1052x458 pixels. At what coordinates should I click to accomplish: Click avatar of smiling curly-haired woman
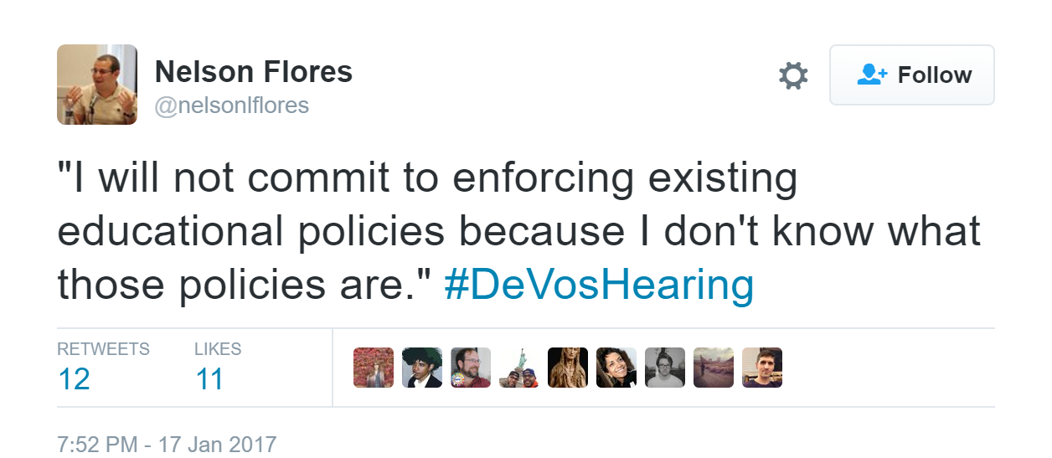616,368
